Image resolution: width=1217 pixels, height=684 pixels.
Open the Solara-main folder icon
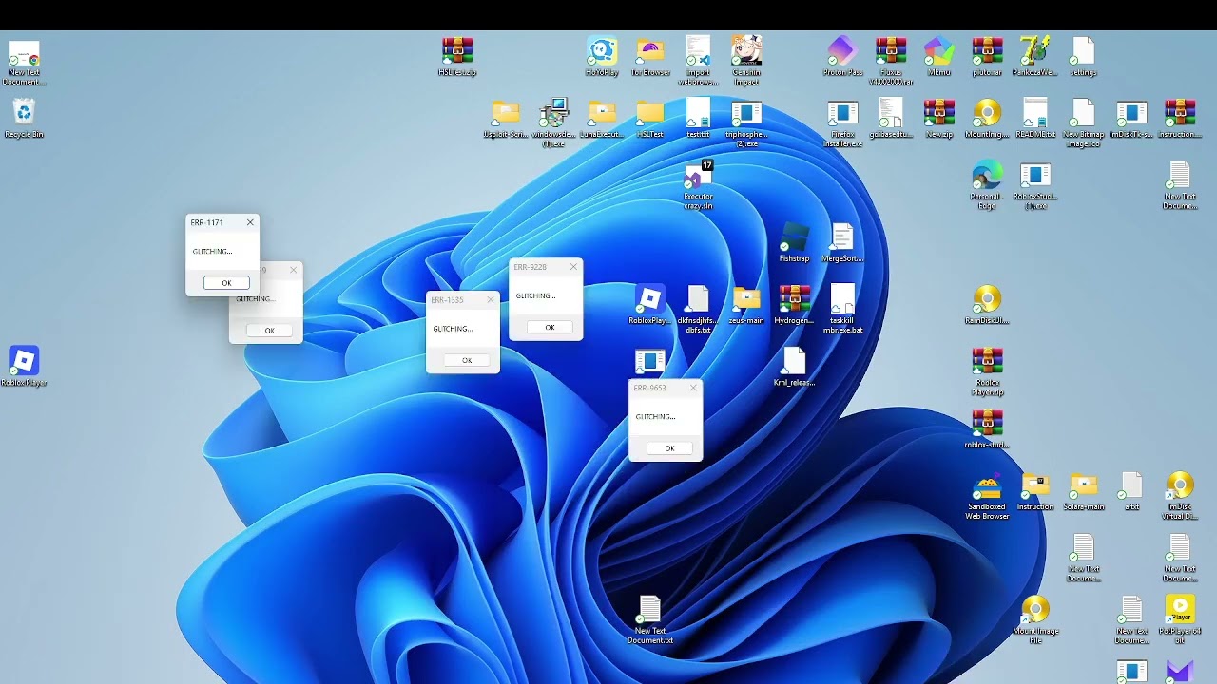click(x=1083, y=491)
